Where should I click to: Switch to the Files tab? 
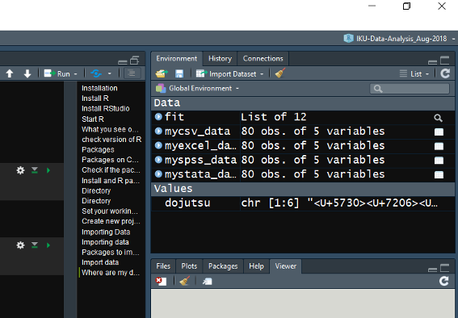click(163, 266)
